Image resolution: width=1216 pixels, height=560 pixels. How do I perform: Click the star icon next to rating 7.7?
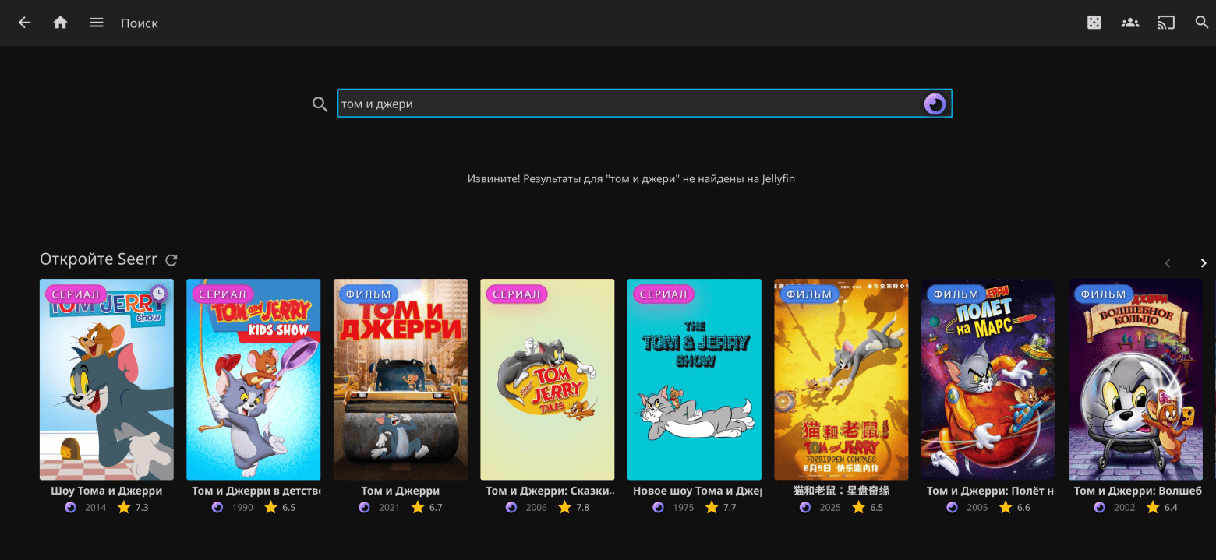coord(712,507)
